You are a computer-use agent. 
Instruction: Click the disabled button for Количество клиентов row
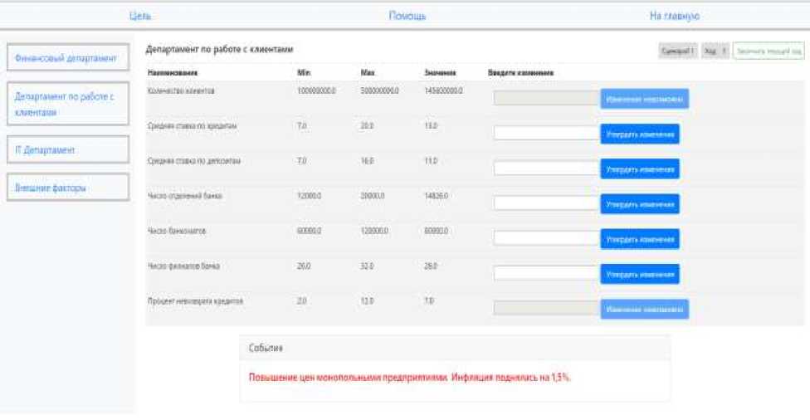point(644,99)
